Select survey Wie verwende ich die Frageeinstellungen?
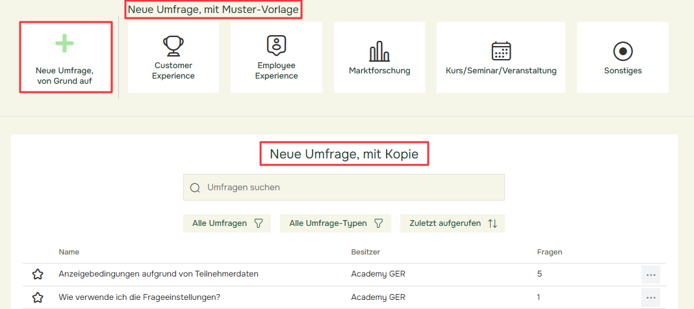The height and width of the screenshot is (309, 694). click(140, 297)
